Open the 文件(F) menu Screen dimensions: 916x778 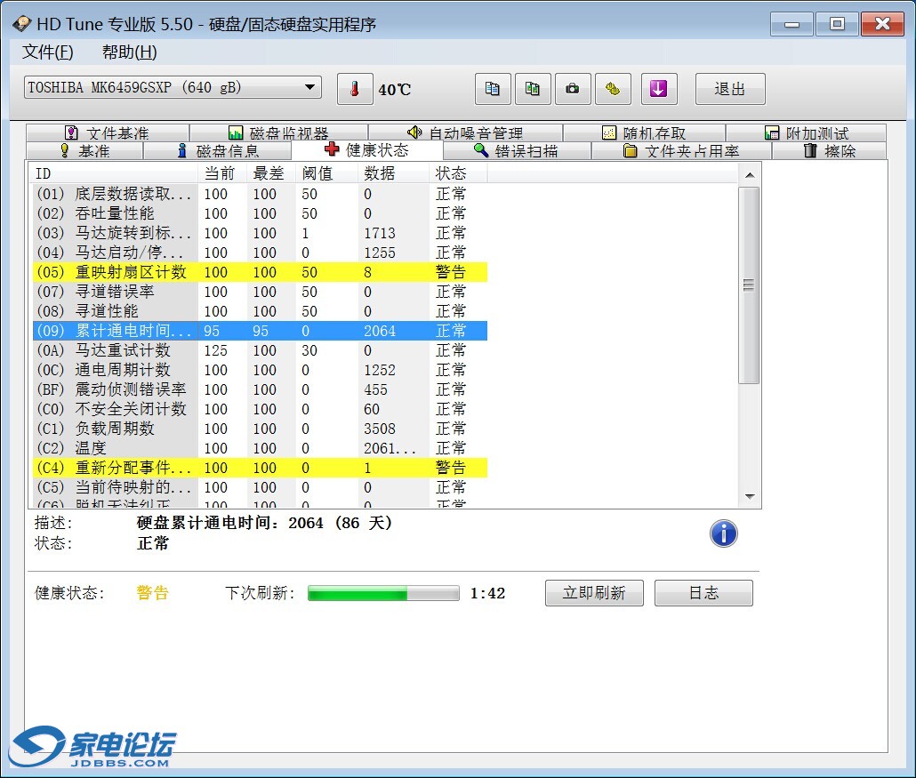[x=47, y=52]
